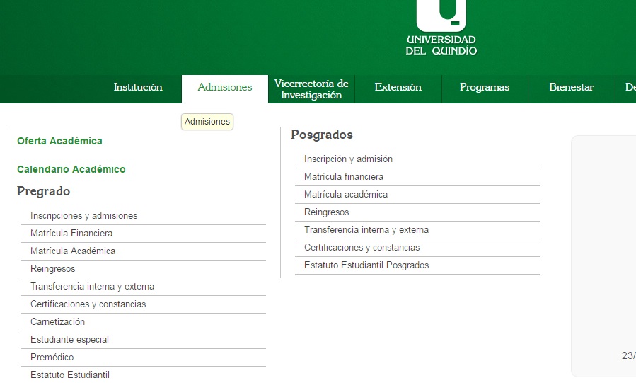Open the Programas menu
The height and width of the screenshot is (383, 636).
coord(485,87)
